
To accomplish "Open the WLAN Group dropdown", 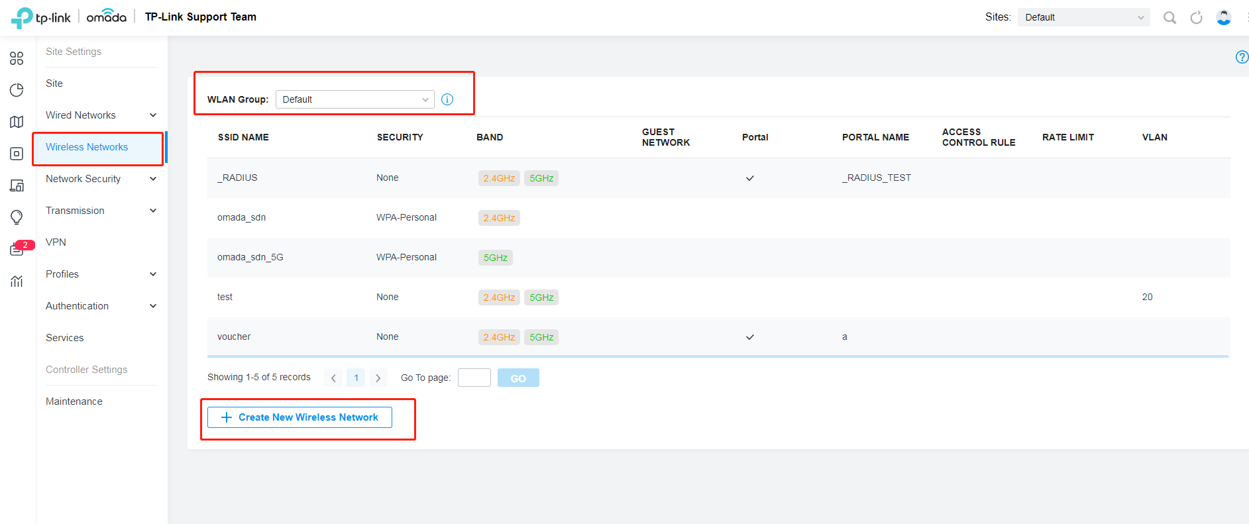I will [355, 99].
